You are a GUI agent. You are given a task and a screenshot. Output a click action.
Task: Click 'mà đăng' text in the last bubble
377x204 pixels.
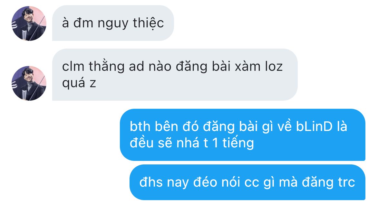(x=306, y=183)
